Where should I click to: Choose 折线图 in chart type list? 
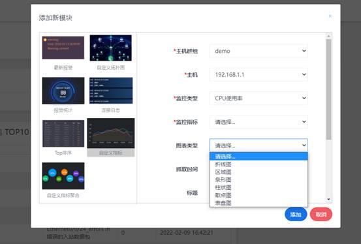tap(259, 164)
